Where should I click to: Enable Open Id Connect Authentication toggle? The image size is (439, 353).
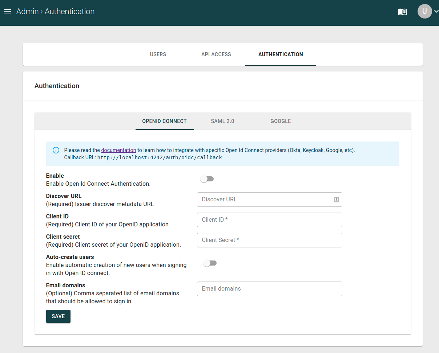point(207,179)
